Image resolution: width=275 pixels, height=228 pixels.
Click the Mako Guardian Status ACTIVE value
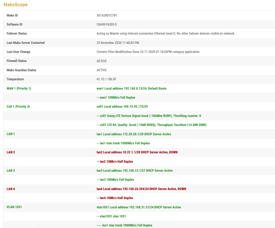pos(101,70)
